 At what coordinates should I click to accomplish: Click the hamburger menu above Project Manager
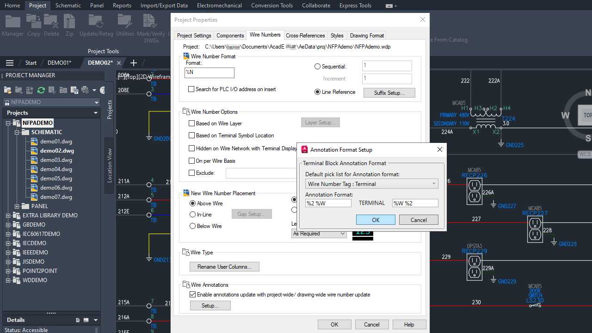(9, 63)
